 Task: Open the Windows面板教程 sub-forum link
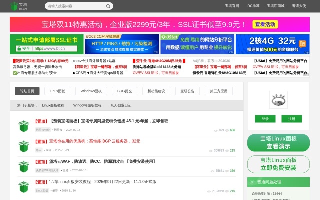[87, 105]
